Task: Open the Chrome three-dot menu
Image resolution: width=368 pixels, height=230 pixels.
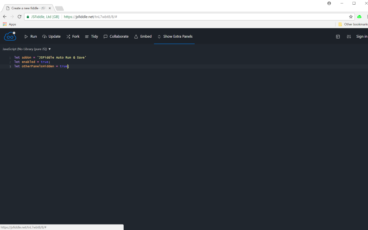Action: pos(367,17)
